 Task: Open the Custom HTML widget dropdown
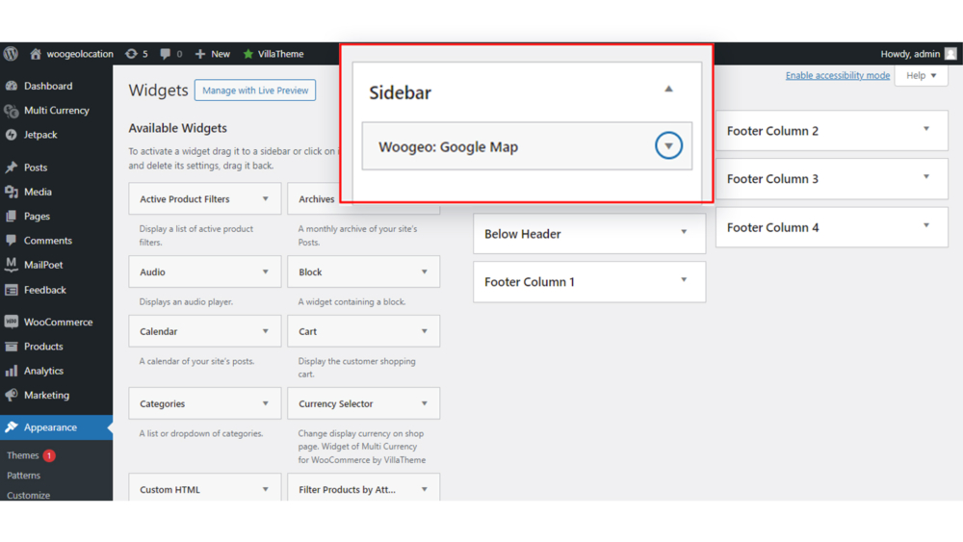coord(266,490)
